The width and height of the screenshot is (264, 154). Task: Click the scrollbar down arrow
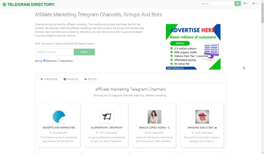262,152
